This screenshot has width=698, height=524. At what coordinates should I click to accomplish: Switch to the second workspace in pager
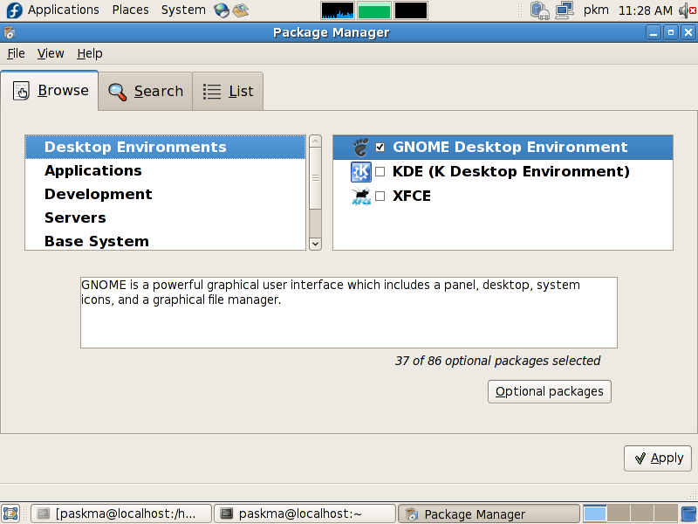click(619, 514)
